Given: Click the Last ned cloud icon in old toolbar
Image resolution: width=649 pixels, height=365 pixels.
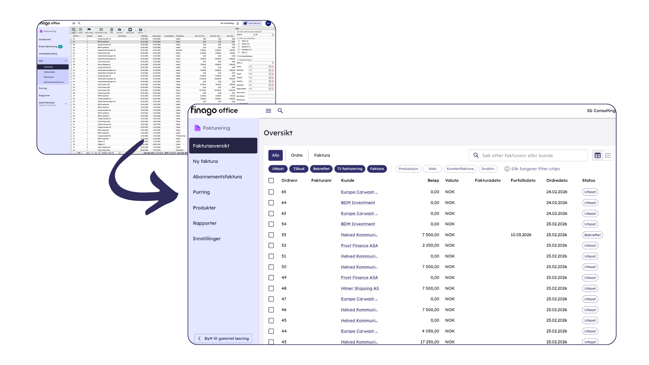Looking at the screenshot, I should pyautogui.click(x=119, y=30).
